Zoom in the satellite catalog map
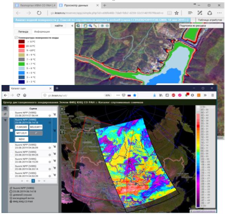225x214 pixels. coord(62,109)
